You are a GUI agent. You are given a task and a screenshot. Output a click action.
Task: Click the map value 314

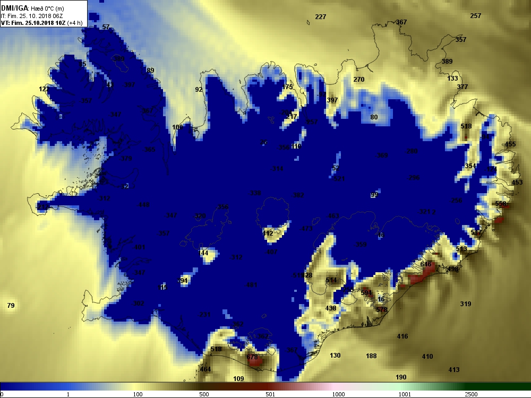(x=277, y=169)
